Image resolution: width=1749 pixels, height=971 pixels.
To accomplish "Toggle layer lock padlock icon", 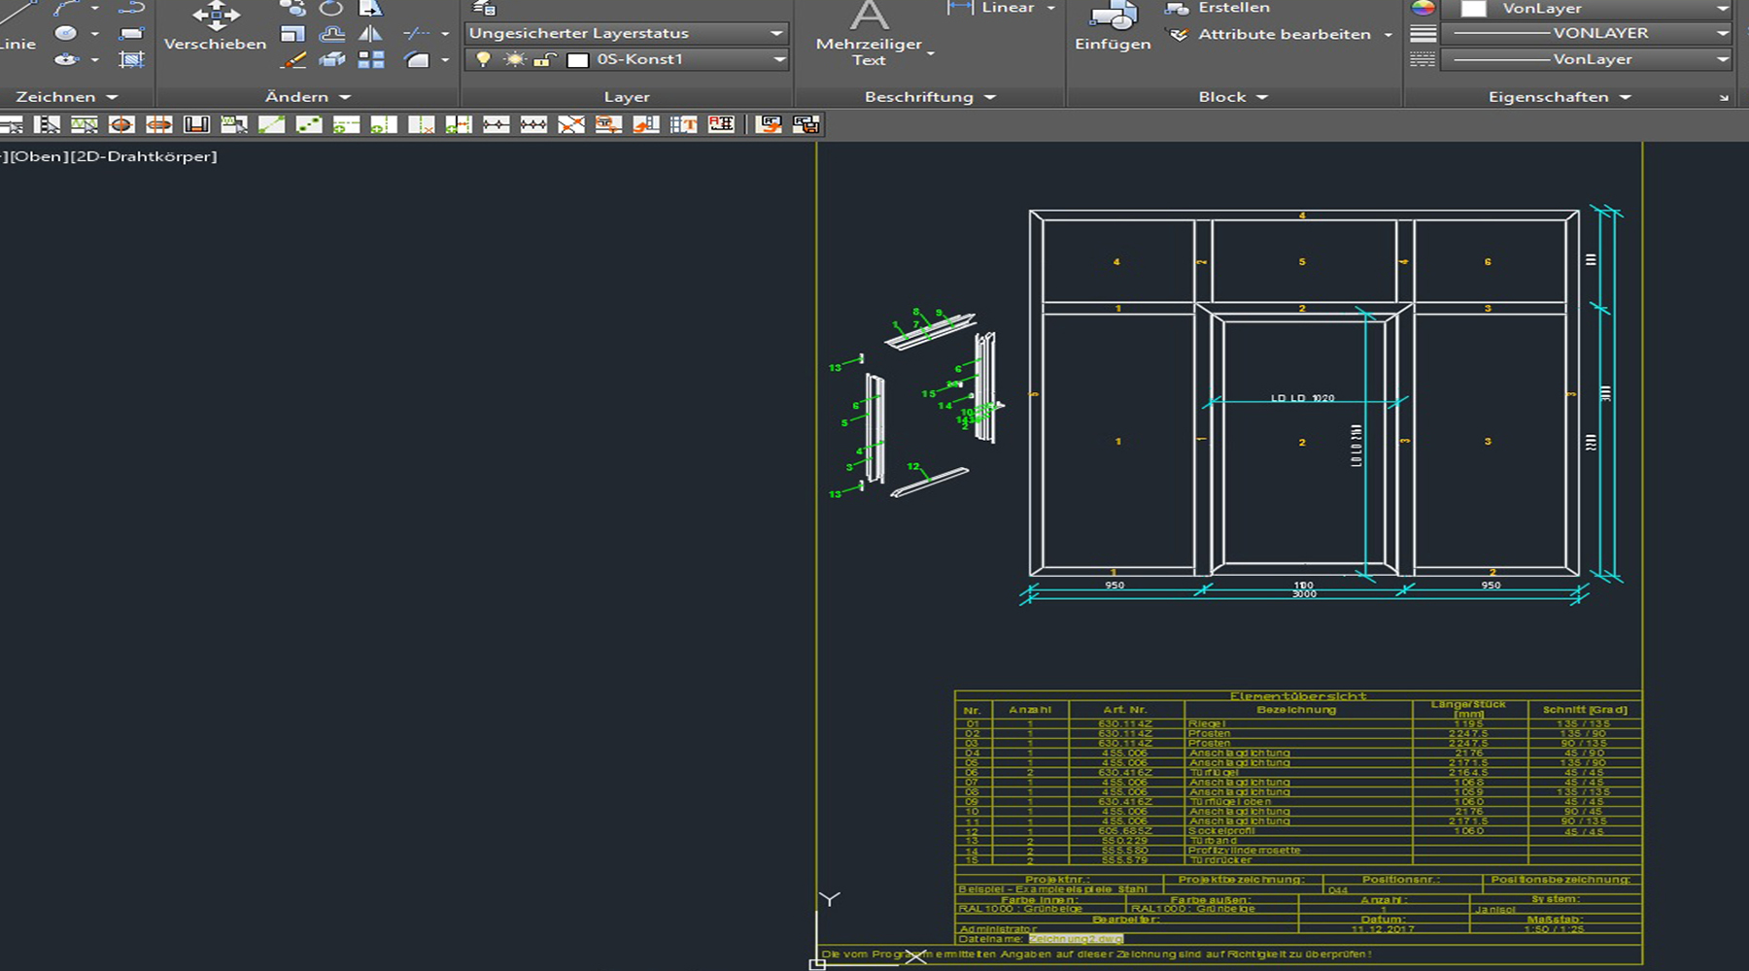I will (x=545, y=60).
